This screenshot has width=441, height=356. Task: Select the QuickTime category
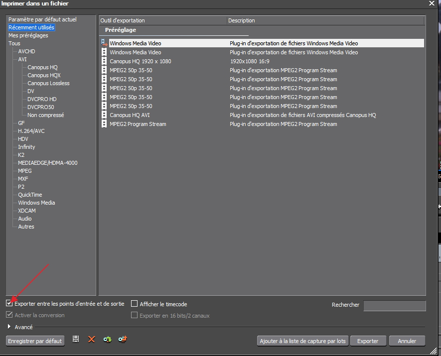click(x=30, y=195)
